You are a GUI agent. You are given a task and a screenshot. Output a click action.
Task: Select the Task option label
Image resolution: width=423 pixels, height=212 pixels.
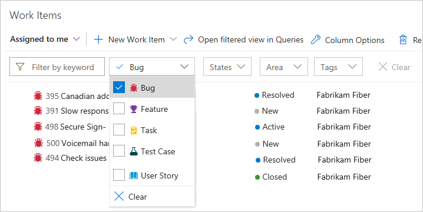coord(149,130)
